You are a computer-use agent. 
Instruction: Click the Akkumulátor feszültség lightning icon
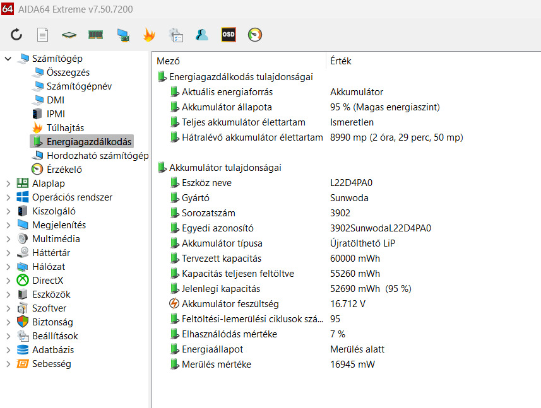(x=174, y=303)
